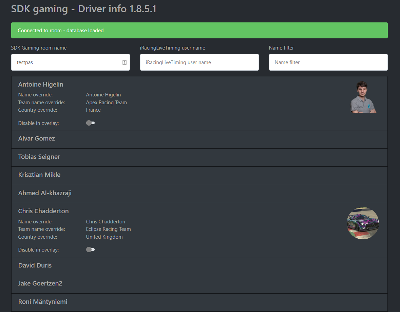Click Antoine Higelin's Disable in overlay label

point(39,123)
